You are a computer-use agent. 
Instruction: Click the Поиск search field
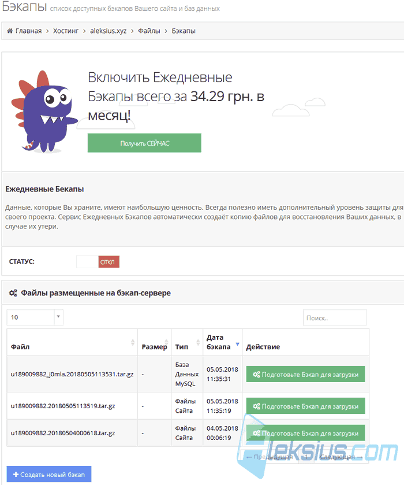[335, 318]
